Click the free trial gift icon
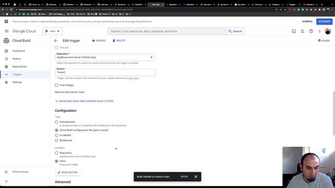Screen dimensions: 335x188 click(6, 21)
